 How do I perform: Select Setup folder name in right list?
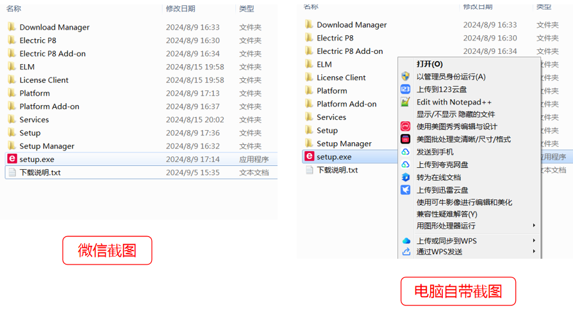[327, 130]
